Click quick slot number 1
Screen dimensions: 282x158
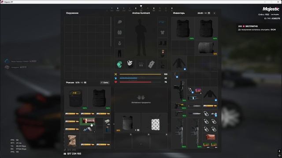(123, 141)
